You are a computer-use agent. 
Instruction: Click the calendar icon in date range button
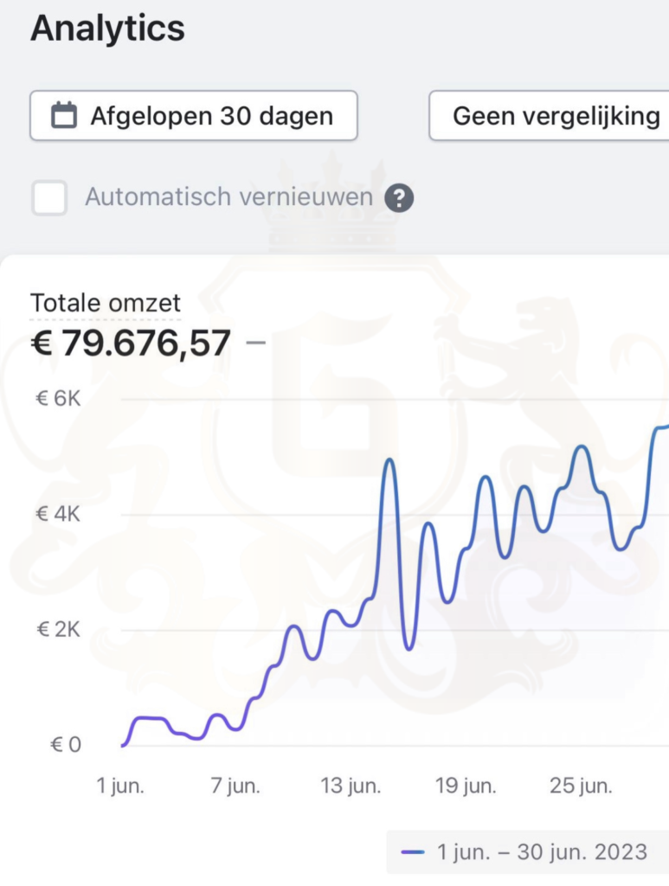(64, 115)
